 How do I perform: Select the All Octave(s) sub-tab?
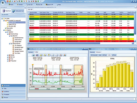[94, 55]
